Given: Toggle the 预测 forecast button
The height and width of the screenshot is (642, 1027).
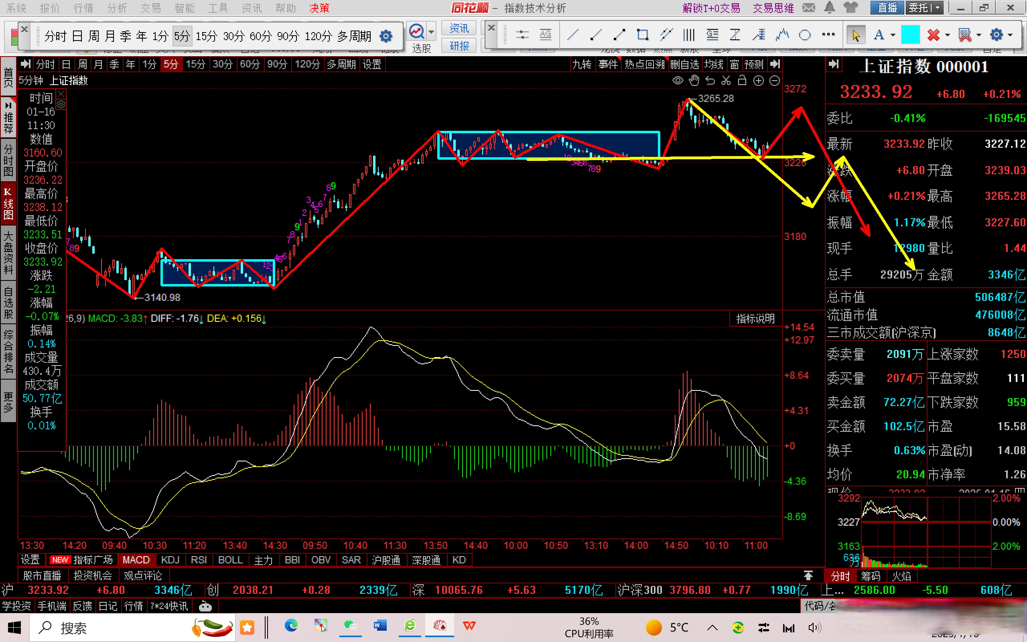Looking at the screenshot, I should 754,64.
